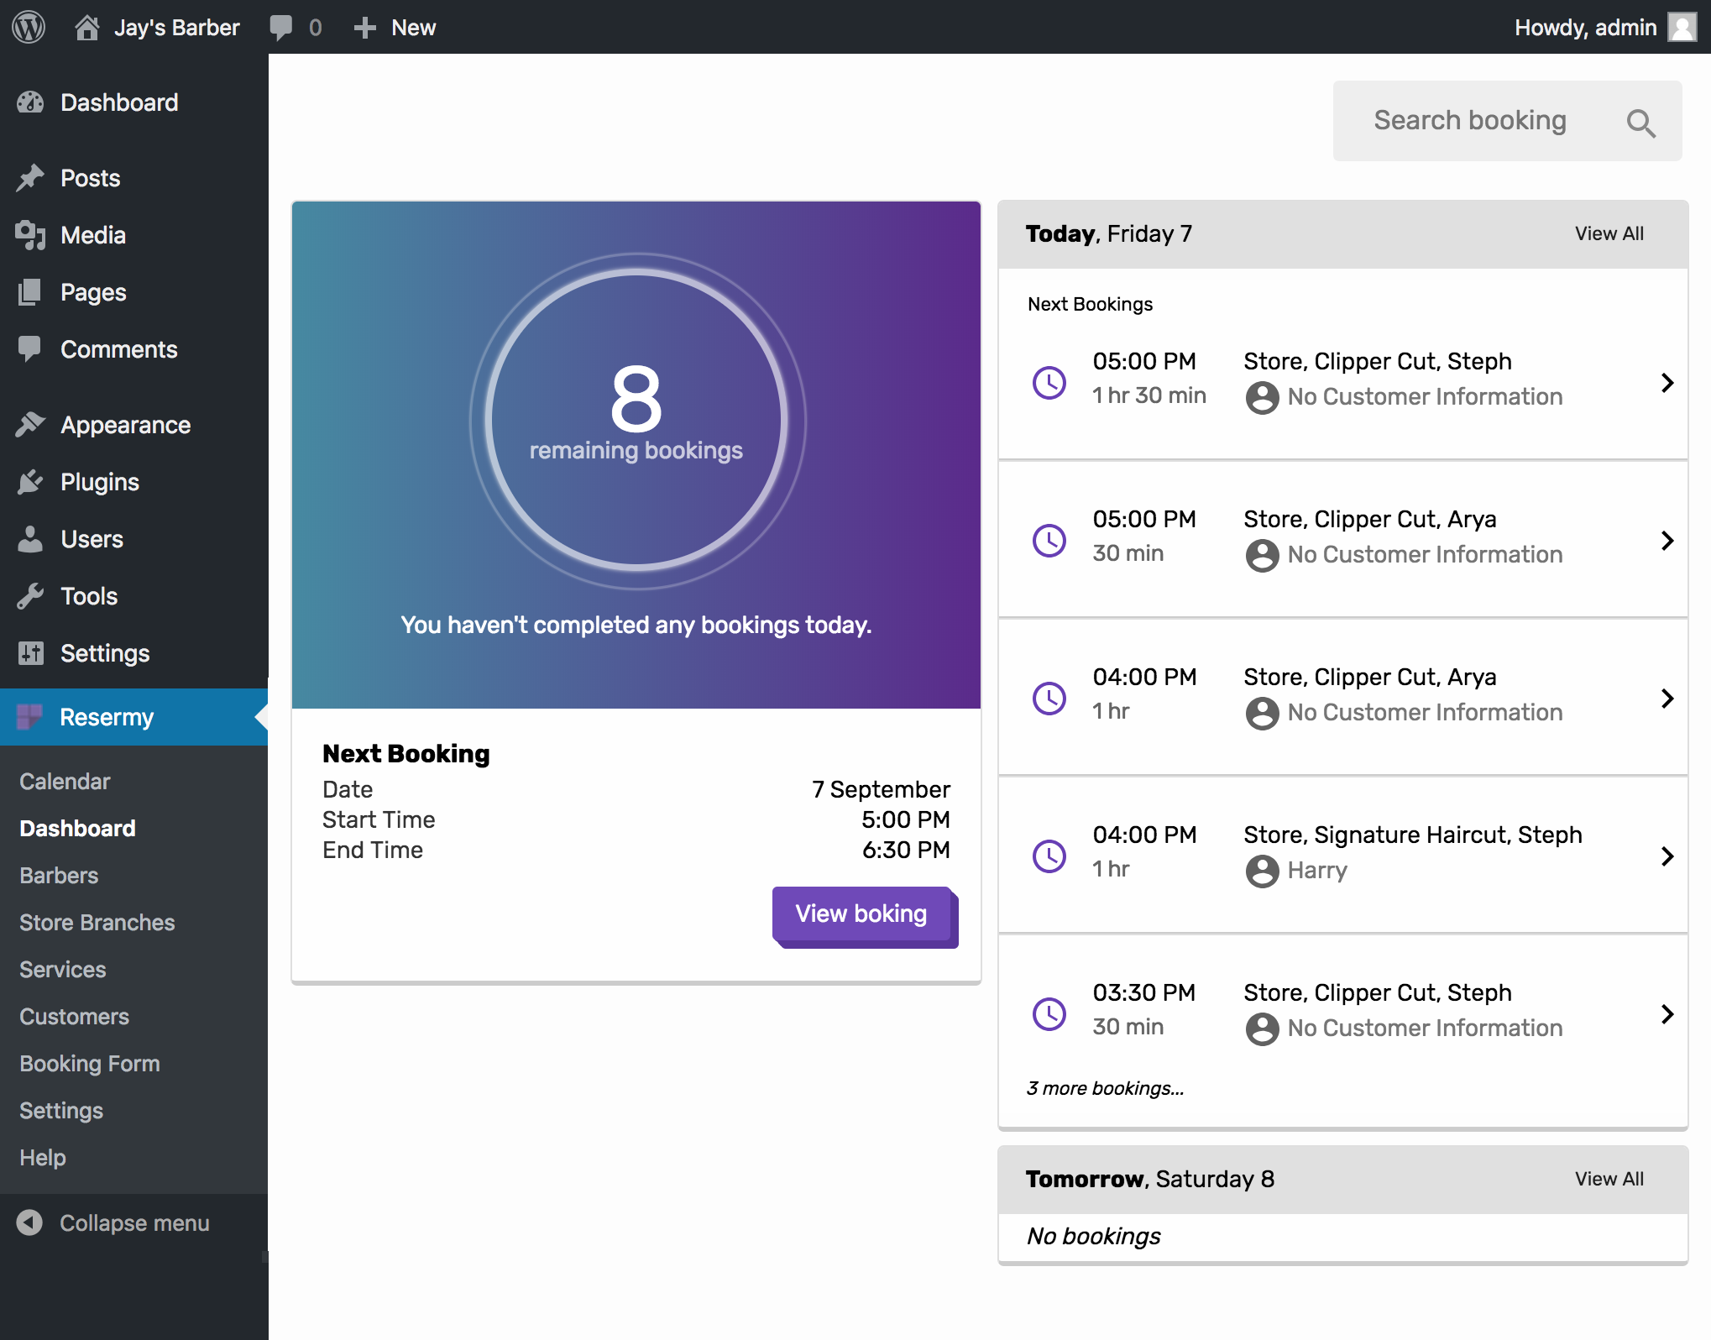
Task: Select Resermy Dashboard submenu item
Action: point(77,829)
